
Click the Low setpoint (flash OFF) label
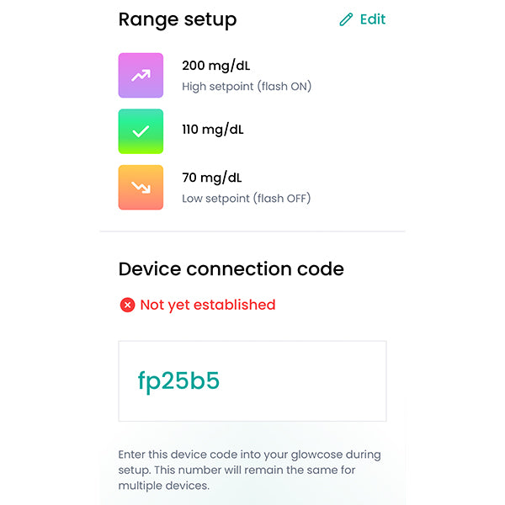pos(246,199)
